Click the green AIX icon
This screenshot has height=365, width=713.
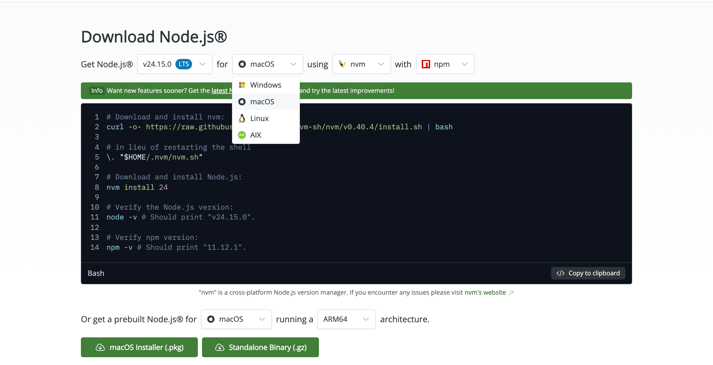[242, 135]
